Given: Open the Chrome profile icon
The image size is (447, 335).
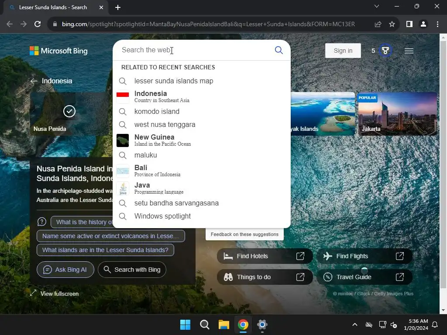Looking at the screenshot, I should coord(423,24).
